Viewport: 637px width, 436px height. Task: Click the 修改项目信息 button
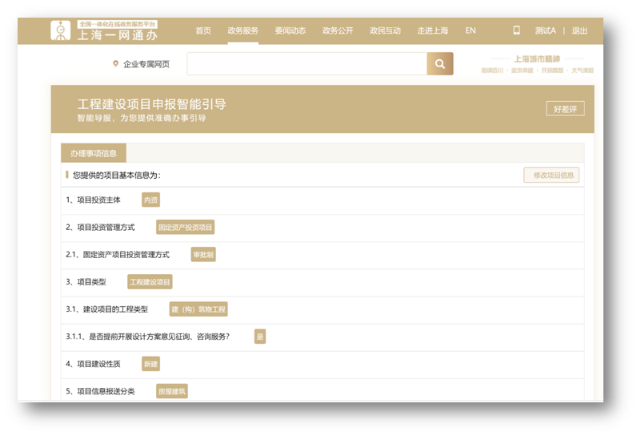point(551,176)
